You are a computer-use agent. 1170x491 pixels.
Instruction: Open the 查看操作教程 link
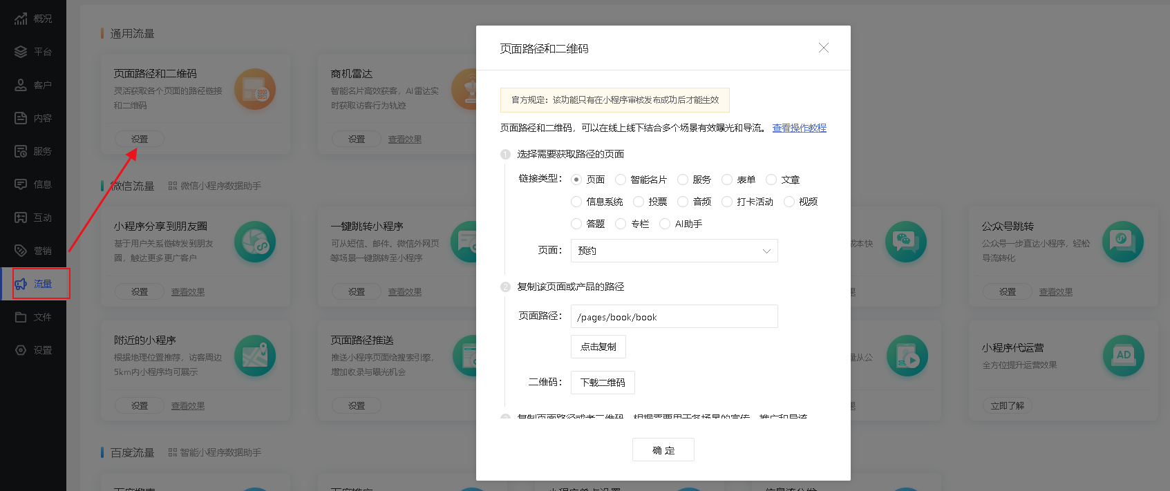pos(799,128)
